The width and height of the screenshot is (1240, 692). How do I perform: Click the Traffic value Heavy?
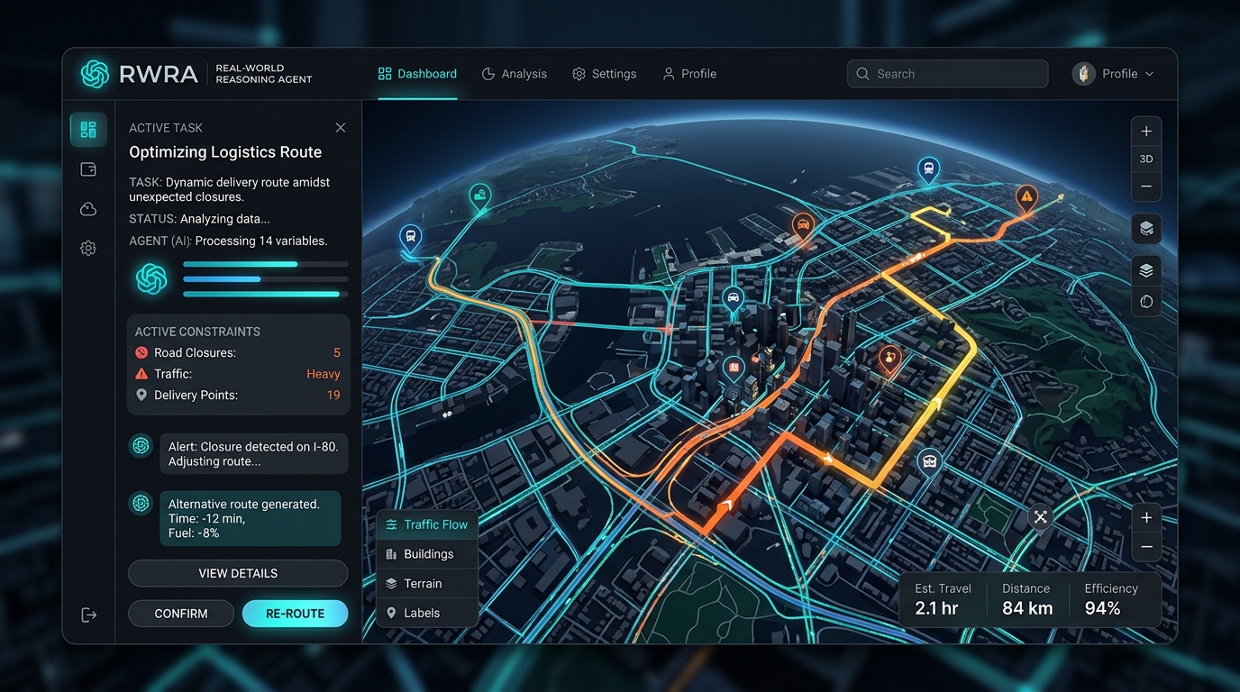(x=324, y=374)
